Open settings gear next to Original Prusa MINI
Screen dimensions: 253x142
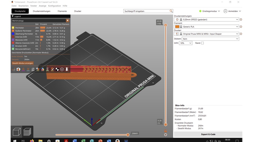[241, 34]
